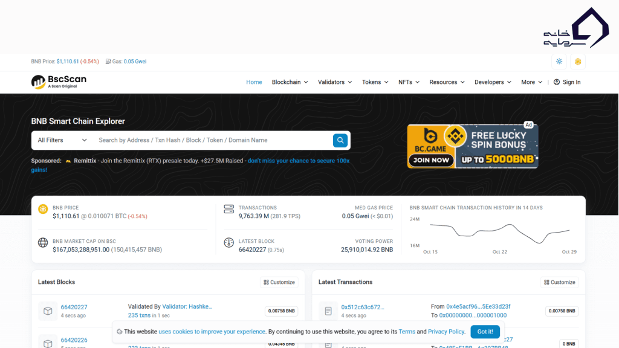Click the transaction document icon for 0x512c63c672
619x348 pixels.
[x=328, y=311]
